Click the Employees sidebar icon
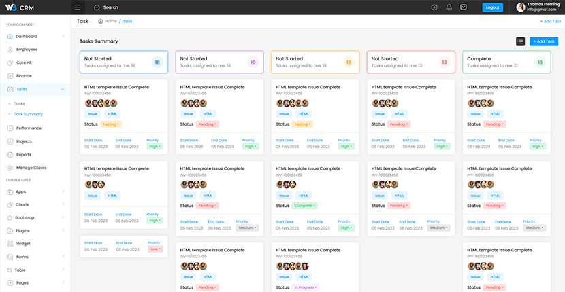 tap(10, 50)
